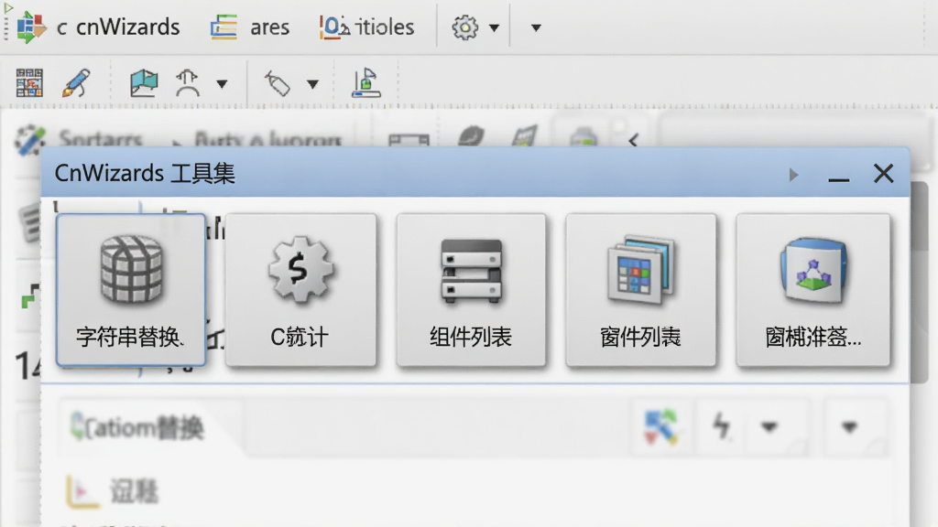
Task: Open the ares menu item
Action: (x=269, y=27)
